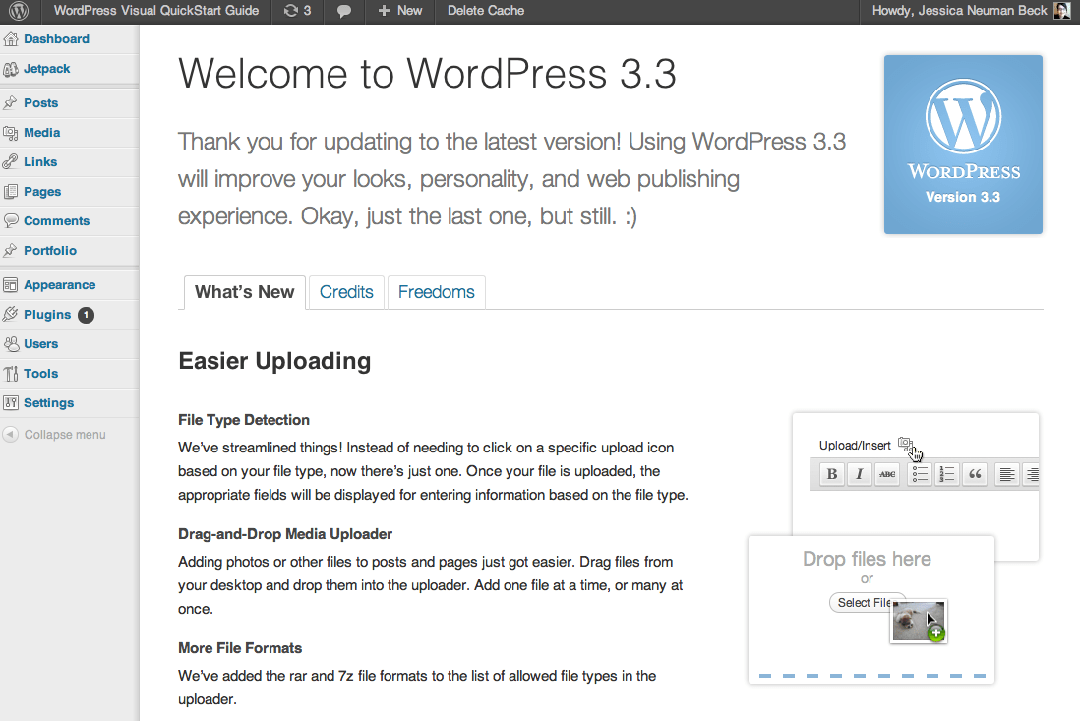Click the Posts pushpin icon
1080x721 pixels.
11,103
